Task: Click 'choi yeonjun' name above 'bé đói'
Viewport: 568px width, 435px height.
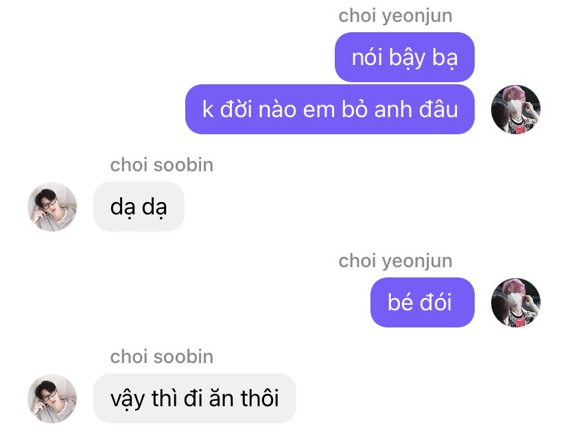Action: [395, 261]
